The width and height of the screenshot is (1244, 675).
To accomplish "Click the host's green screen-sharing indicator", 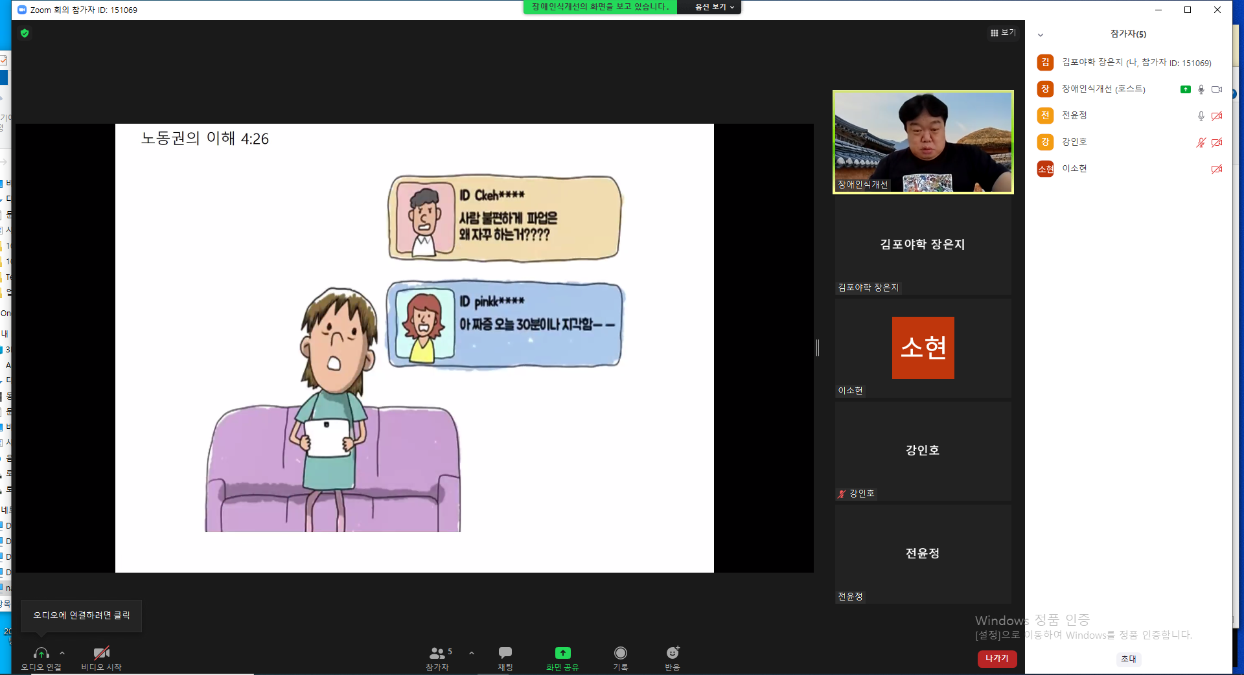I will [x=1185, y=89].
